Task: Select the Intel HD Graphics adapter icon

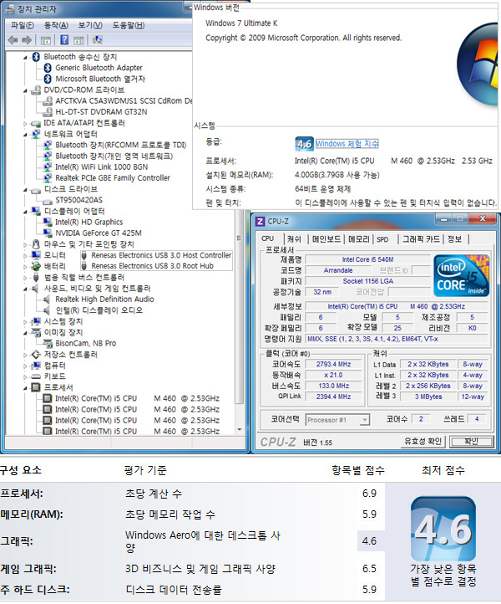Action: tap(48, 222)
